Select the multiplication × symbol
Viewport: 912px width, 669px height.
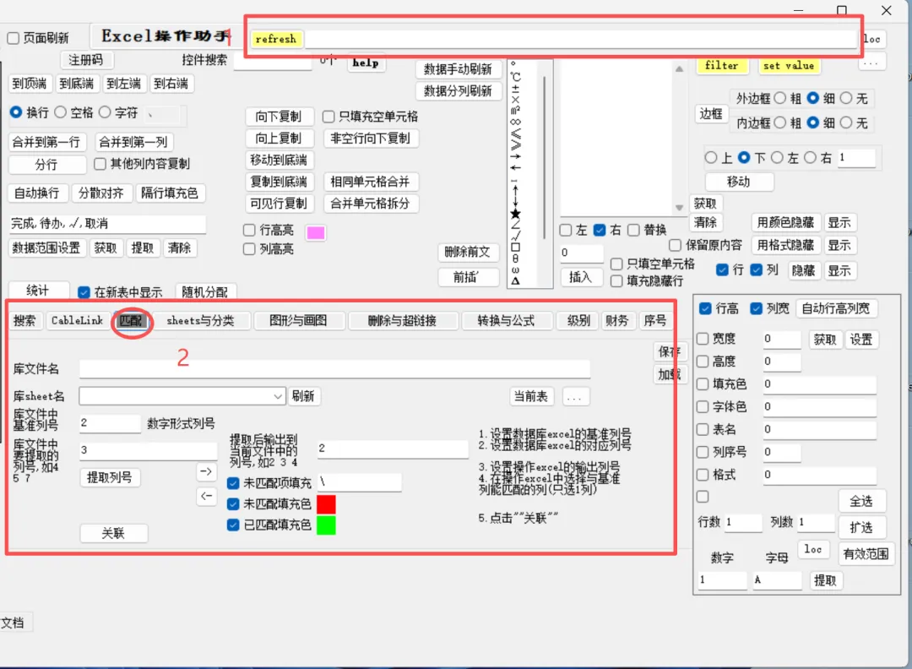pos(515,100)
